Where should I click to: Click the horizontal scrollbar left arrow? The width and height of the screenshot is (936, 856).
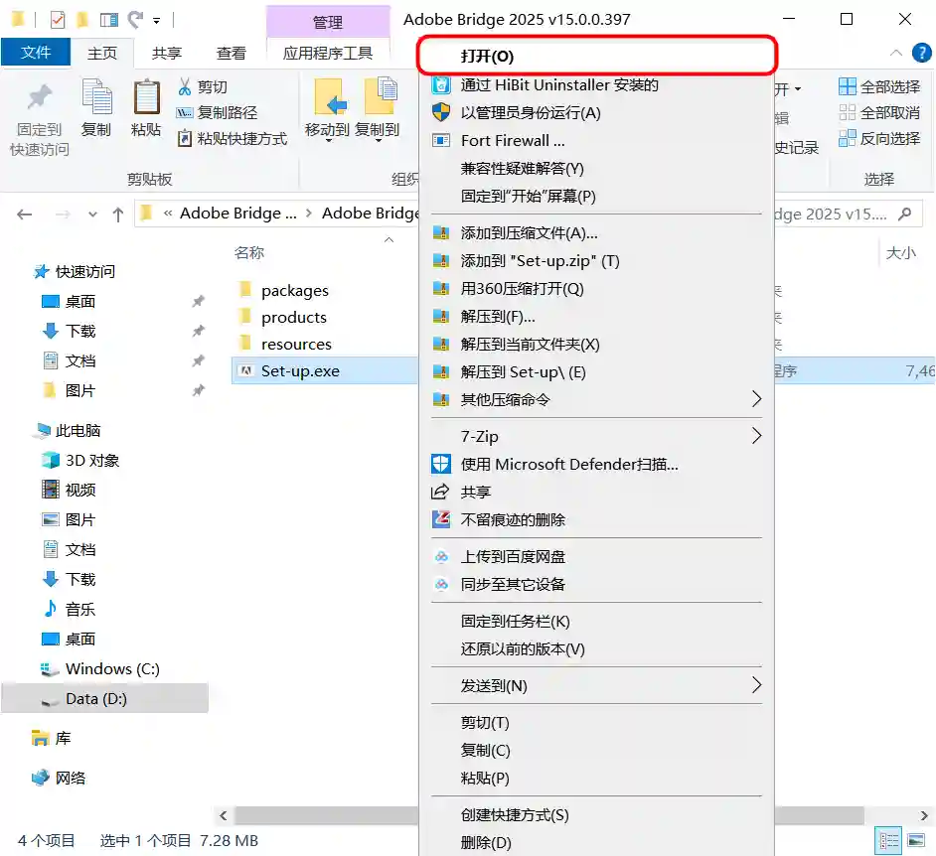224,815
